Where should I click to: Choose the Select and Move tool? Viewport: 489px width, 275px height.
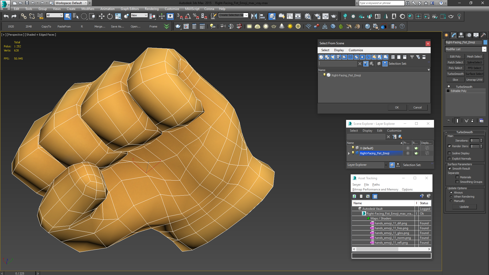(102, 16)
